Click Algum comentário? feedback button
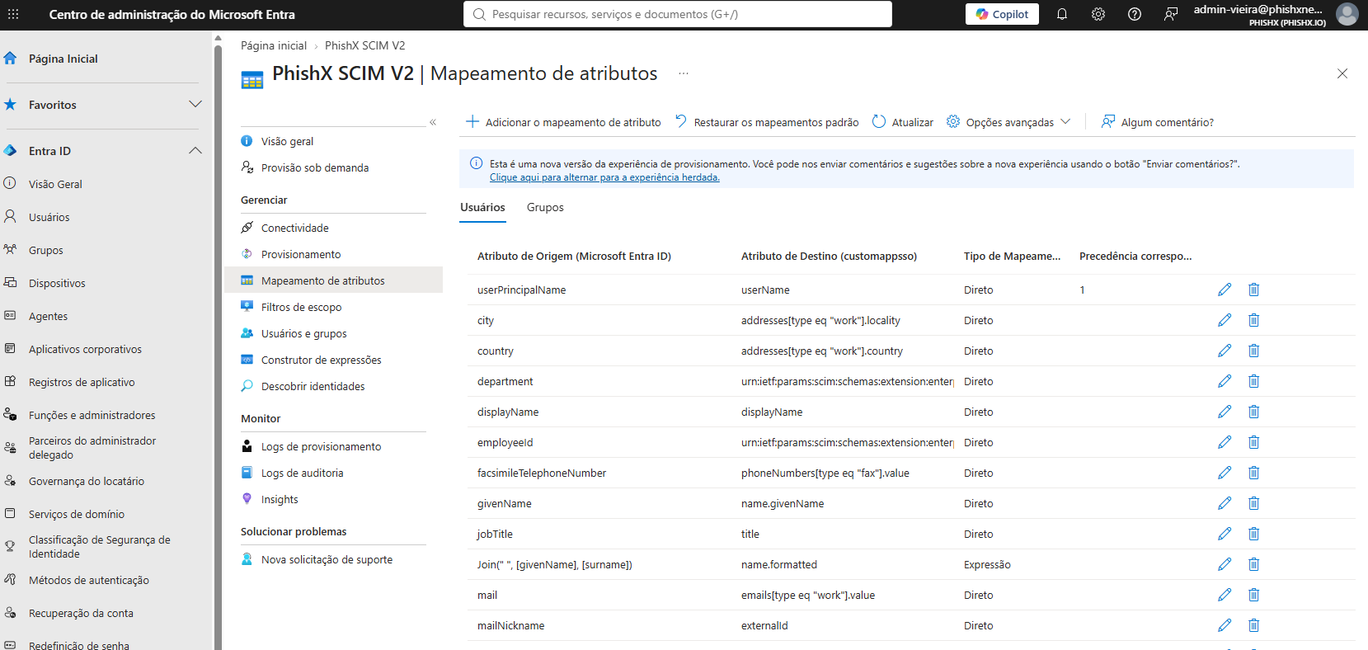Viewport: 1368px width, 650px height. (x=1157, y=122)
